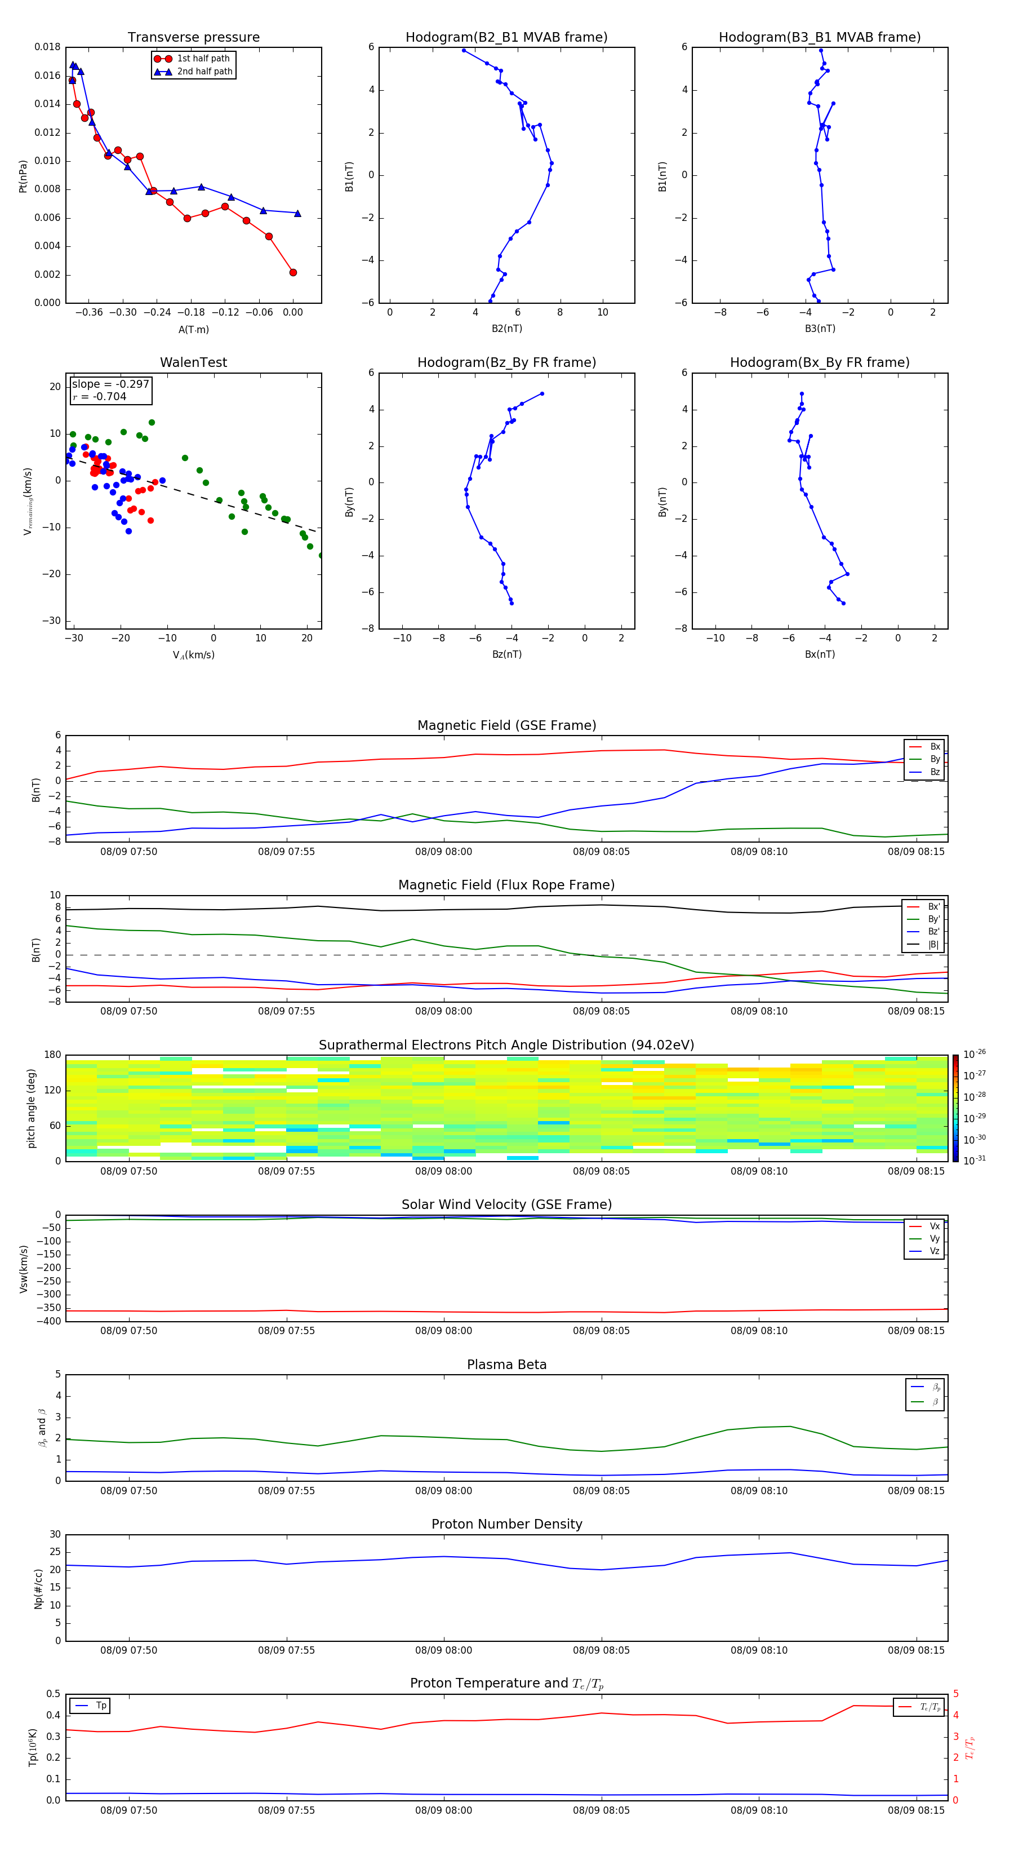1014x1860 pixels.
Task: Click the 'slope = -0.297' annotation
Action: coord(110,384)
